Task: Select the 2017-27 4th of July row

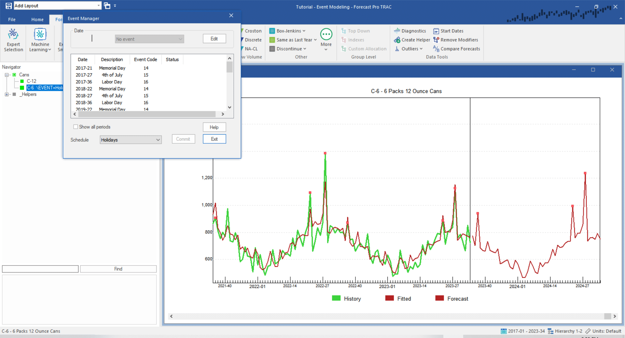Action: (x=149, y=75)
